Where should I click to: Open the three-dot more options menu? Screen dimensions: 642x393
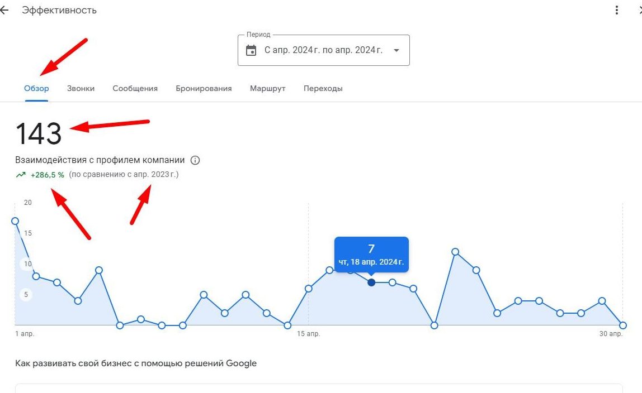click(617, 10)
